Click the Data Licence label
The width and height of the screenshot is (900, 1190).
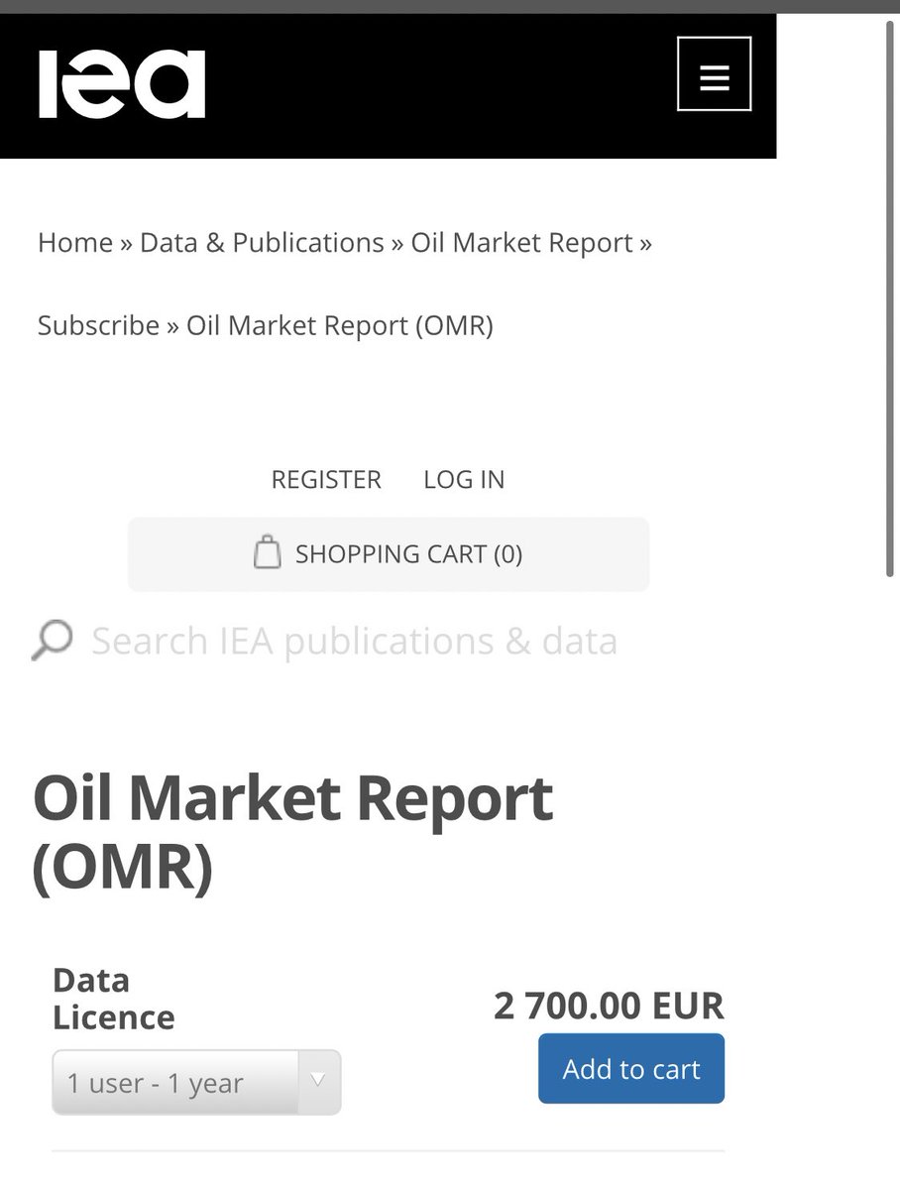point(113,999)
